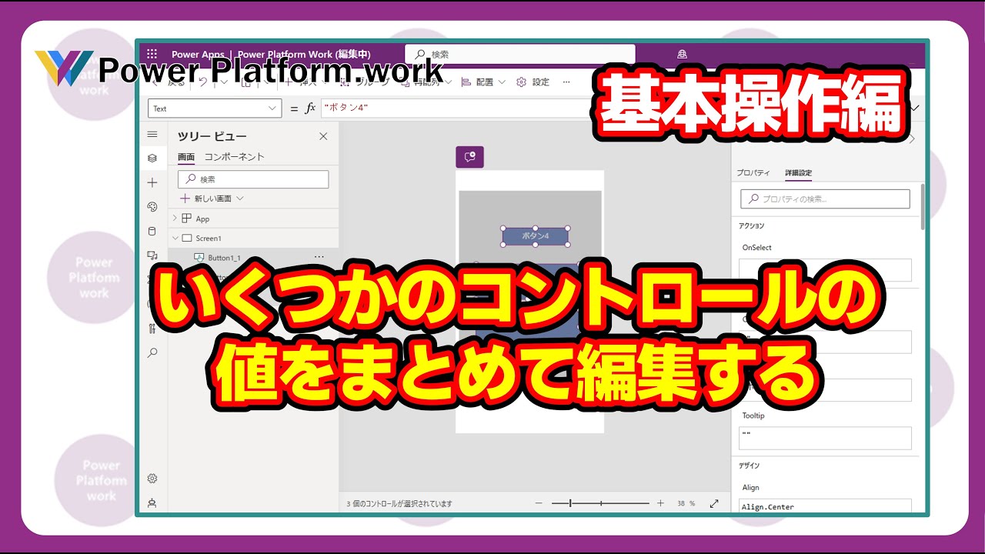The width and height of the screenshot is (985, 554).
Task: Open the purple comment button above canvas
Action: point(469,157)
